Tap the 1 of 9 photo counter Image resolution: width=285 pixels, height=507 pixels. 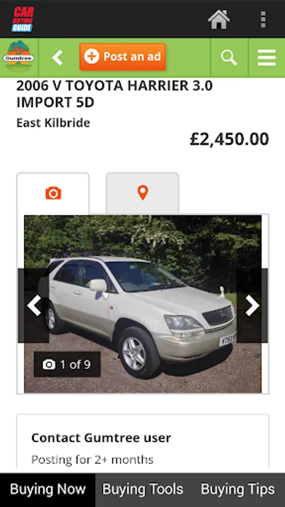[x=67, y=364]
